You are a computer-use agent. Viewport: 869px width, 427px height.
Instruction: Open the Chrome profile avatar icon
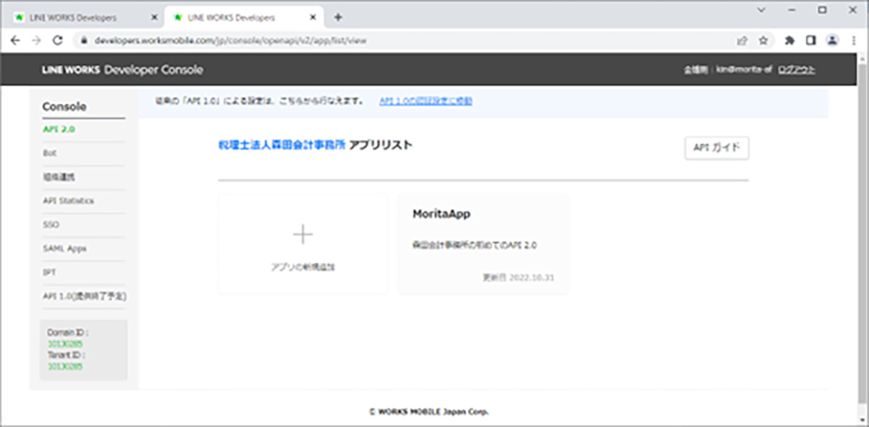point(832,41)
